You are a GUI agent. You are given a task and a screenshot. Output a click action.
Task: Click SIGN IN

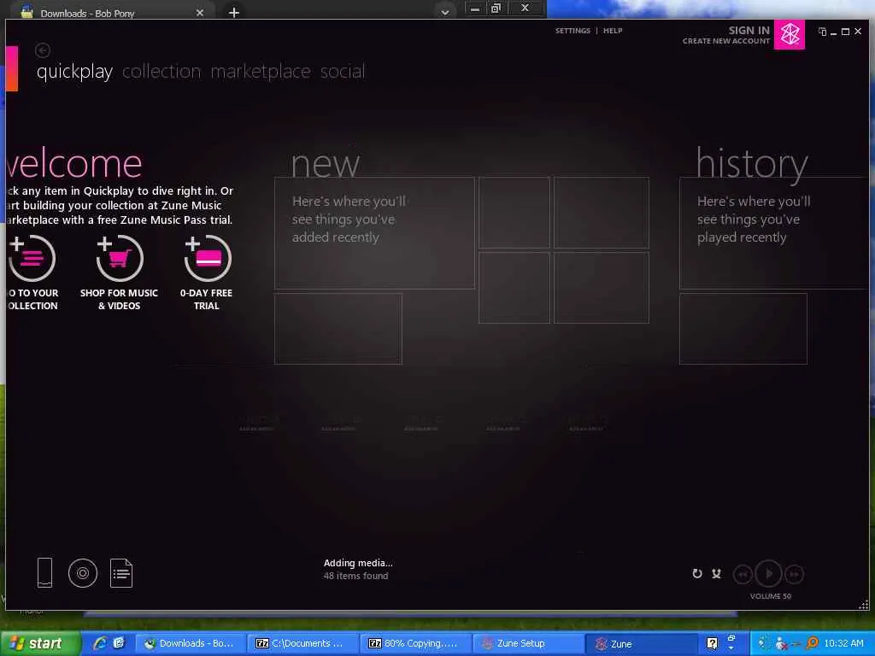(x=749, y=30)
